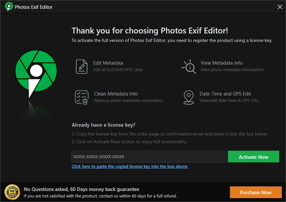Click the 'Already have a license key?' heading
The width and height of the screenshot is (286, 202).
click(103, 125)
